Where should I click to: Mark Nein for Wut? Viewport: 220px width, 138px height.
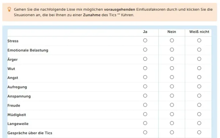pyautogui.click(x=172, y=68)
